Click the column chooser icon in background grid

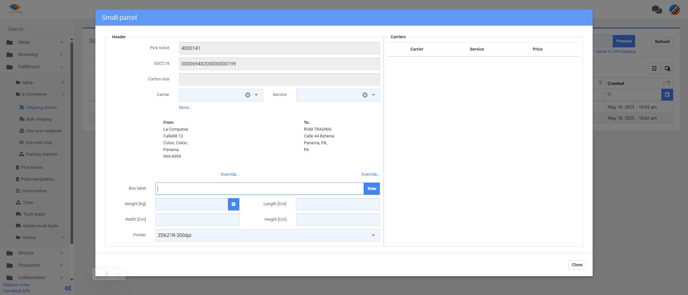click(x=668, y=68)
